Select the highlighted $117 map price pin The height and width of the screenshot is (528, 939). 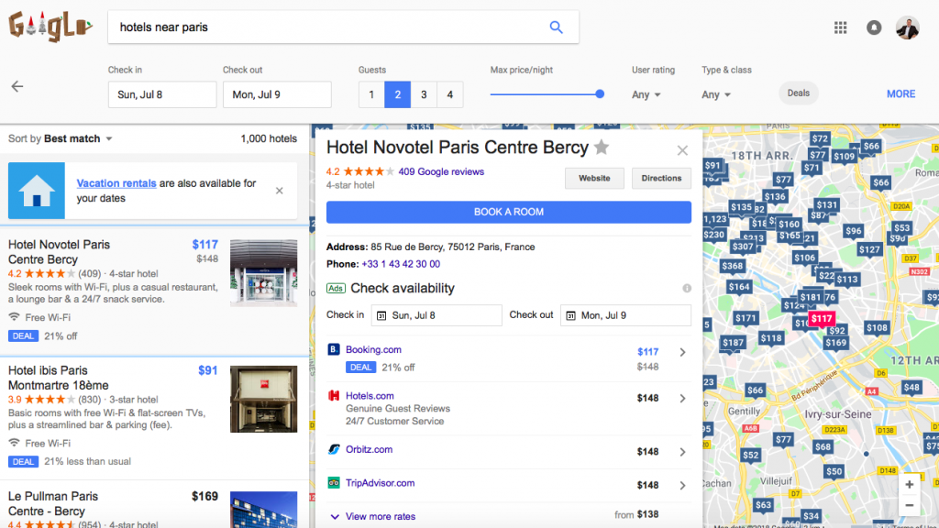(822, 319)
